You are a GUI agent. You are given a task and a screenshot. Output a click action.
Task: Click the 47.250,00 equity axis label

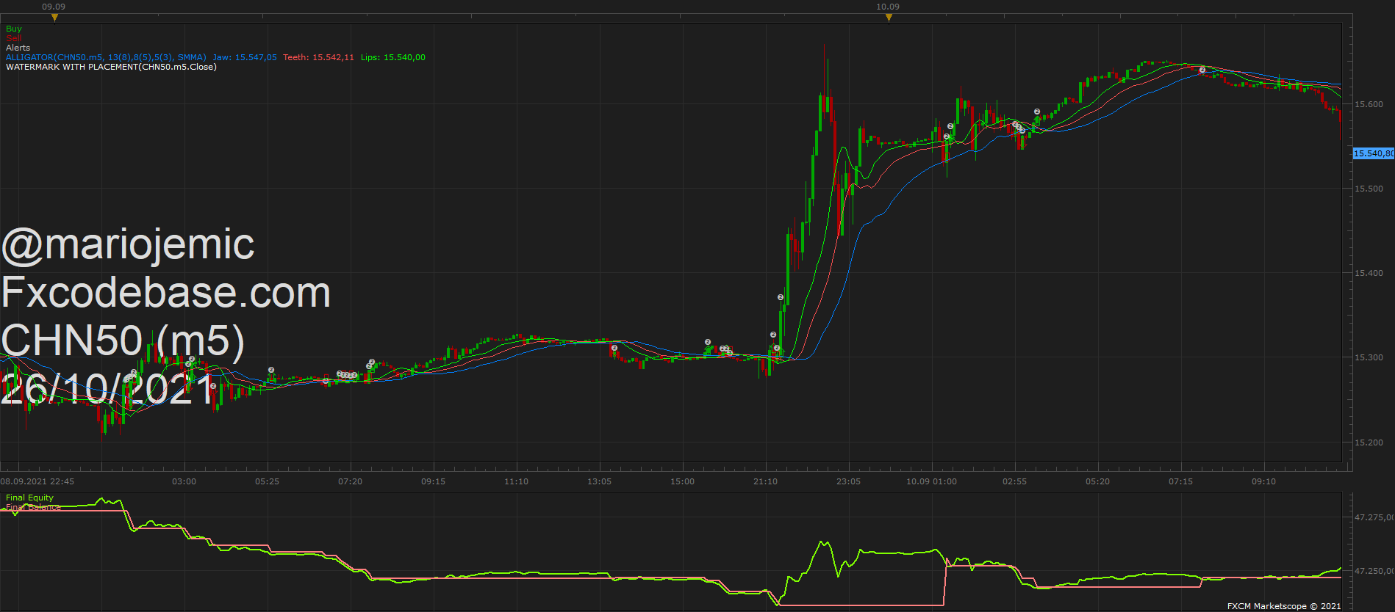1374,571
